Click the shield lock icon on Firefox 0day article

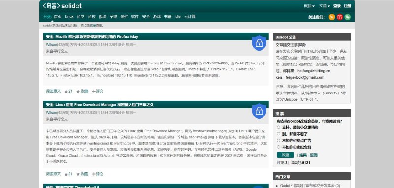pos(259,43)
